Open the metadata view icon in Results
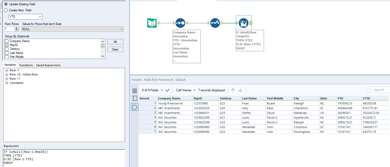Viewport: 390px width, 167px height. click(x=135, y=91)
